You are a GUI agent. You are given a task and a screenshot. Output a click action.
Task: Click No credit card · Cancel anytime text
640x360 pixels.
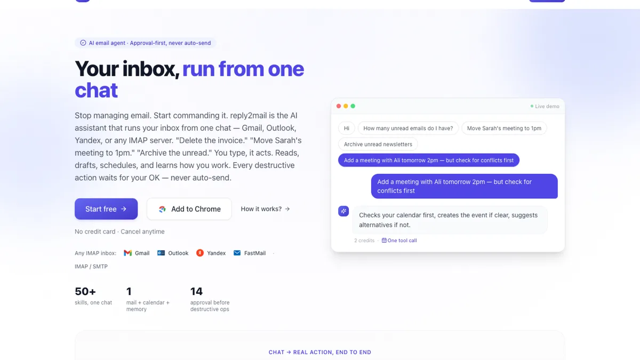point(119,231)
